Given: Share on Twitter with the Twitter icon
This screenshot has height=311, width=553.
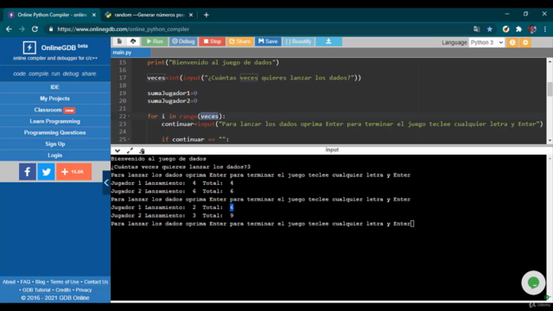Looking at the screenshot, I should point(46,172).
